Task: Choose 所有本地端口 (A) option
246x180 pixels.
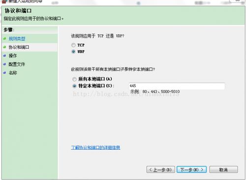Action: coord(74,79)
